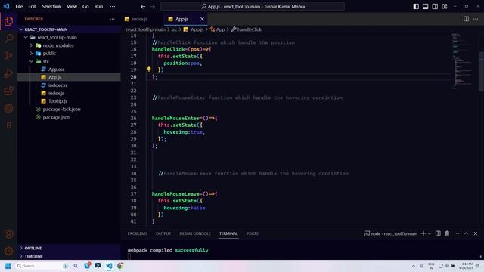This screenshot has width=484, height=272.
Task: Open the Edit menu
Action: pos(32,7)
